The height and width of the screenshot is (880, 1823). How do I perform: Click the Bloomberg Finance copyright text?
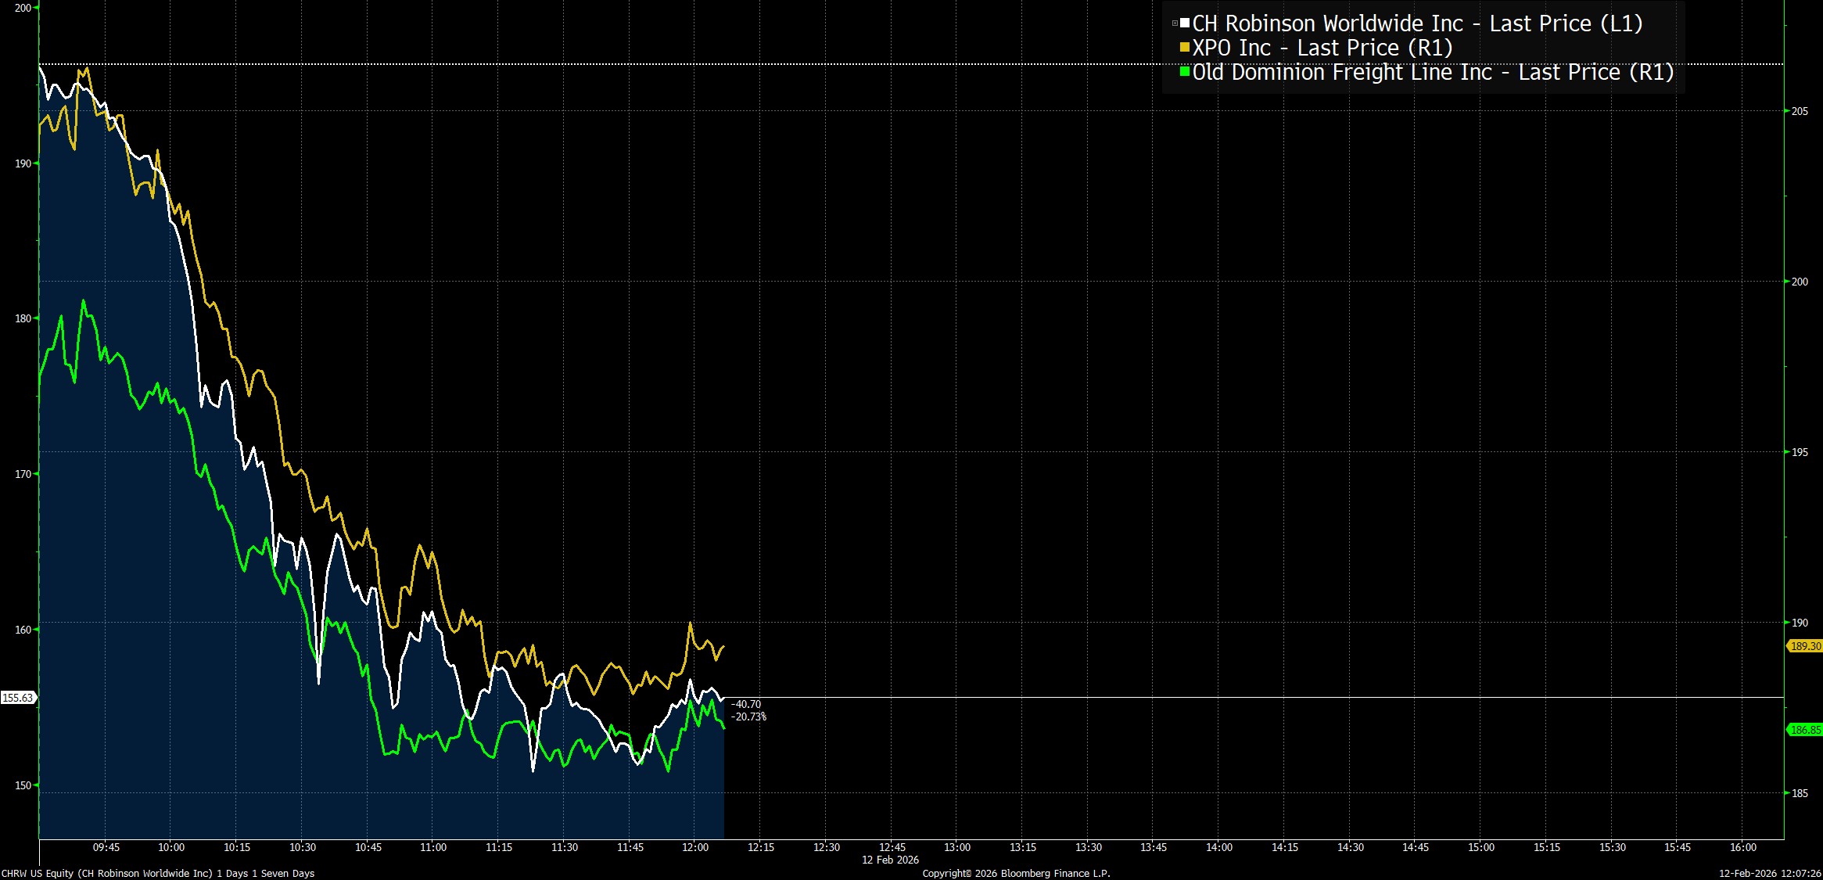click(x=1016, y=873)
